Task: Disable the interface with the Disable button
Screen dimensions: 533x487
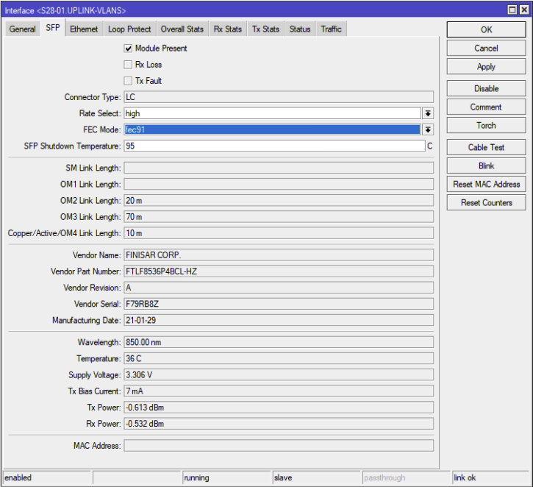Action: (x=487, y=89)
